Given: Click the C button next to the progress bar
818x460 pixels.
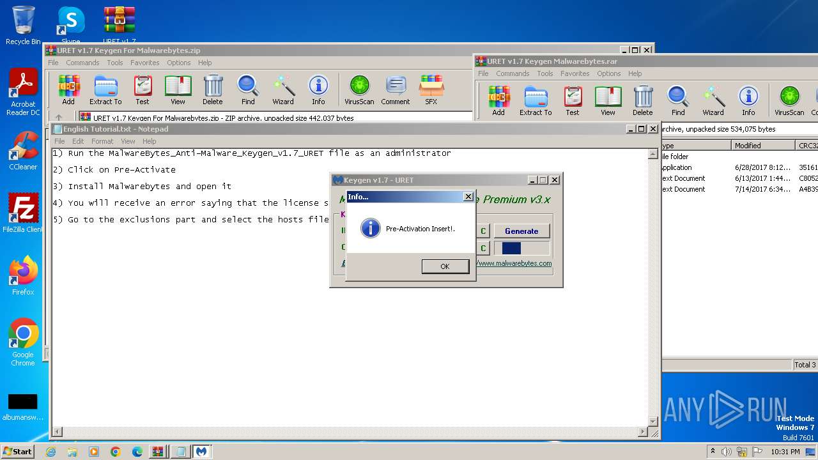Looking at the screenshot, I should tap(483, 248).
